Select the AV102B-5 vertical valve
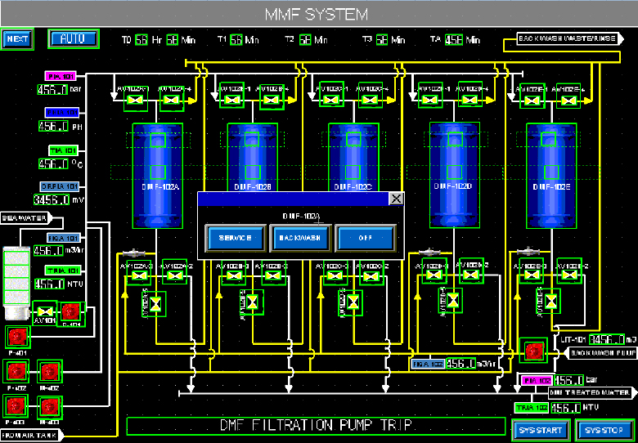The image size is (638, 443). pos(253,302)
